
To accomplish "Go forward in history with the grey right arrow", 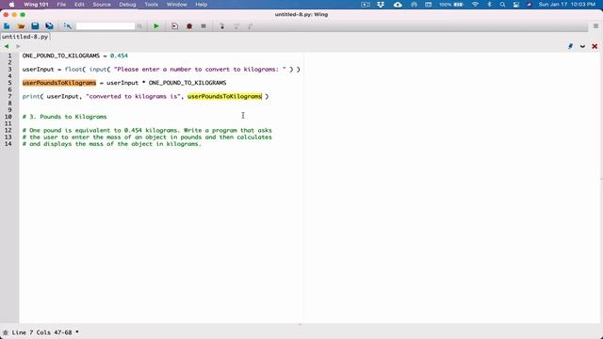I will (18, 46).
